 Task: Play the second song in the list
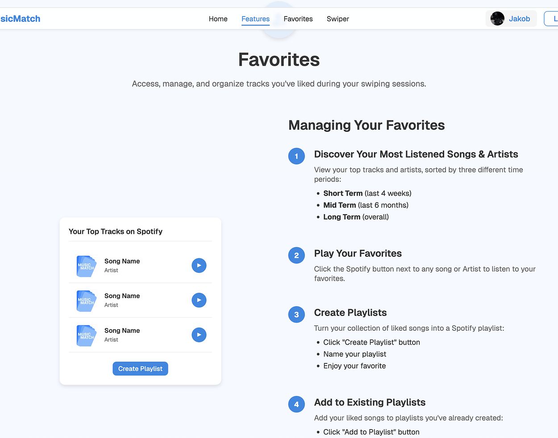coord(199,300)
